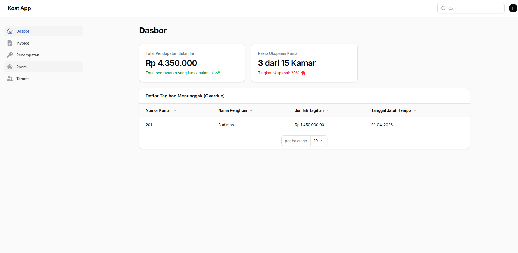Click Tingkat okupansi: 20% text
This screenshot has width=518, height=253.
pos(279,73)
